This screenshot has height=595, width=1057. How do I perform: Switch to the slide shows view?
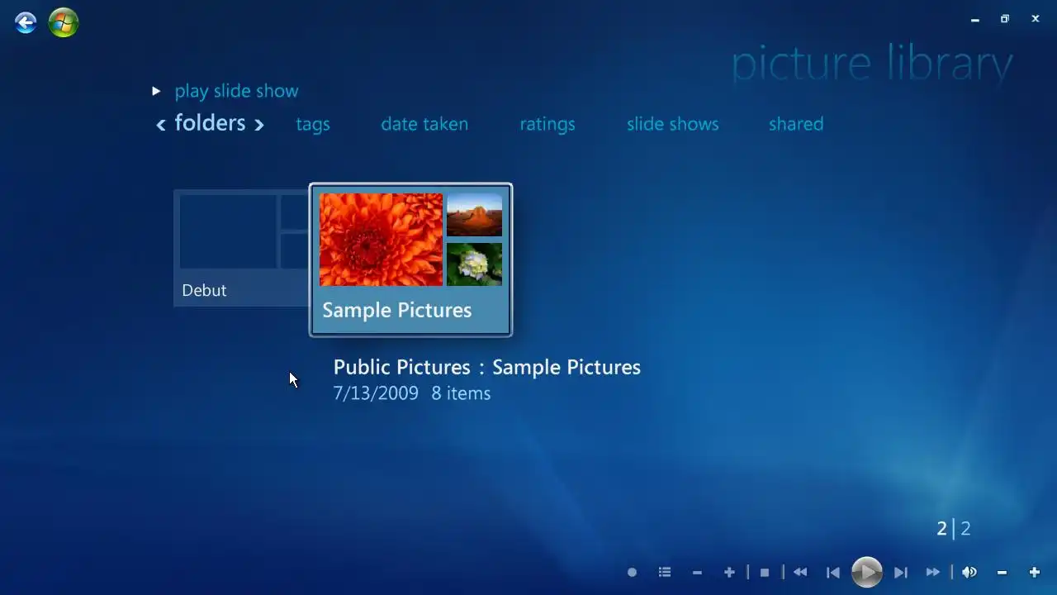tap(673, 124)
